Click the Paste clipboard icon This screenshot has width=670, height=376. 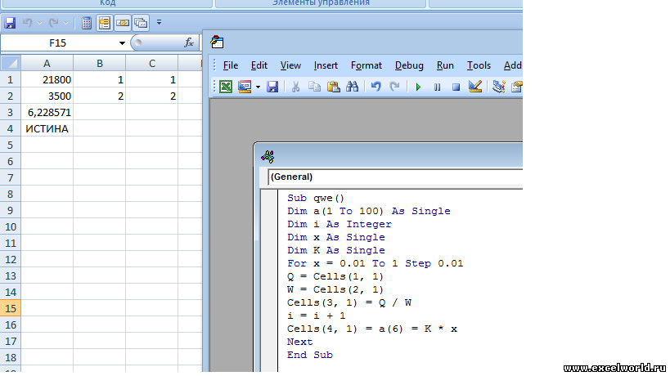(333, 87)
